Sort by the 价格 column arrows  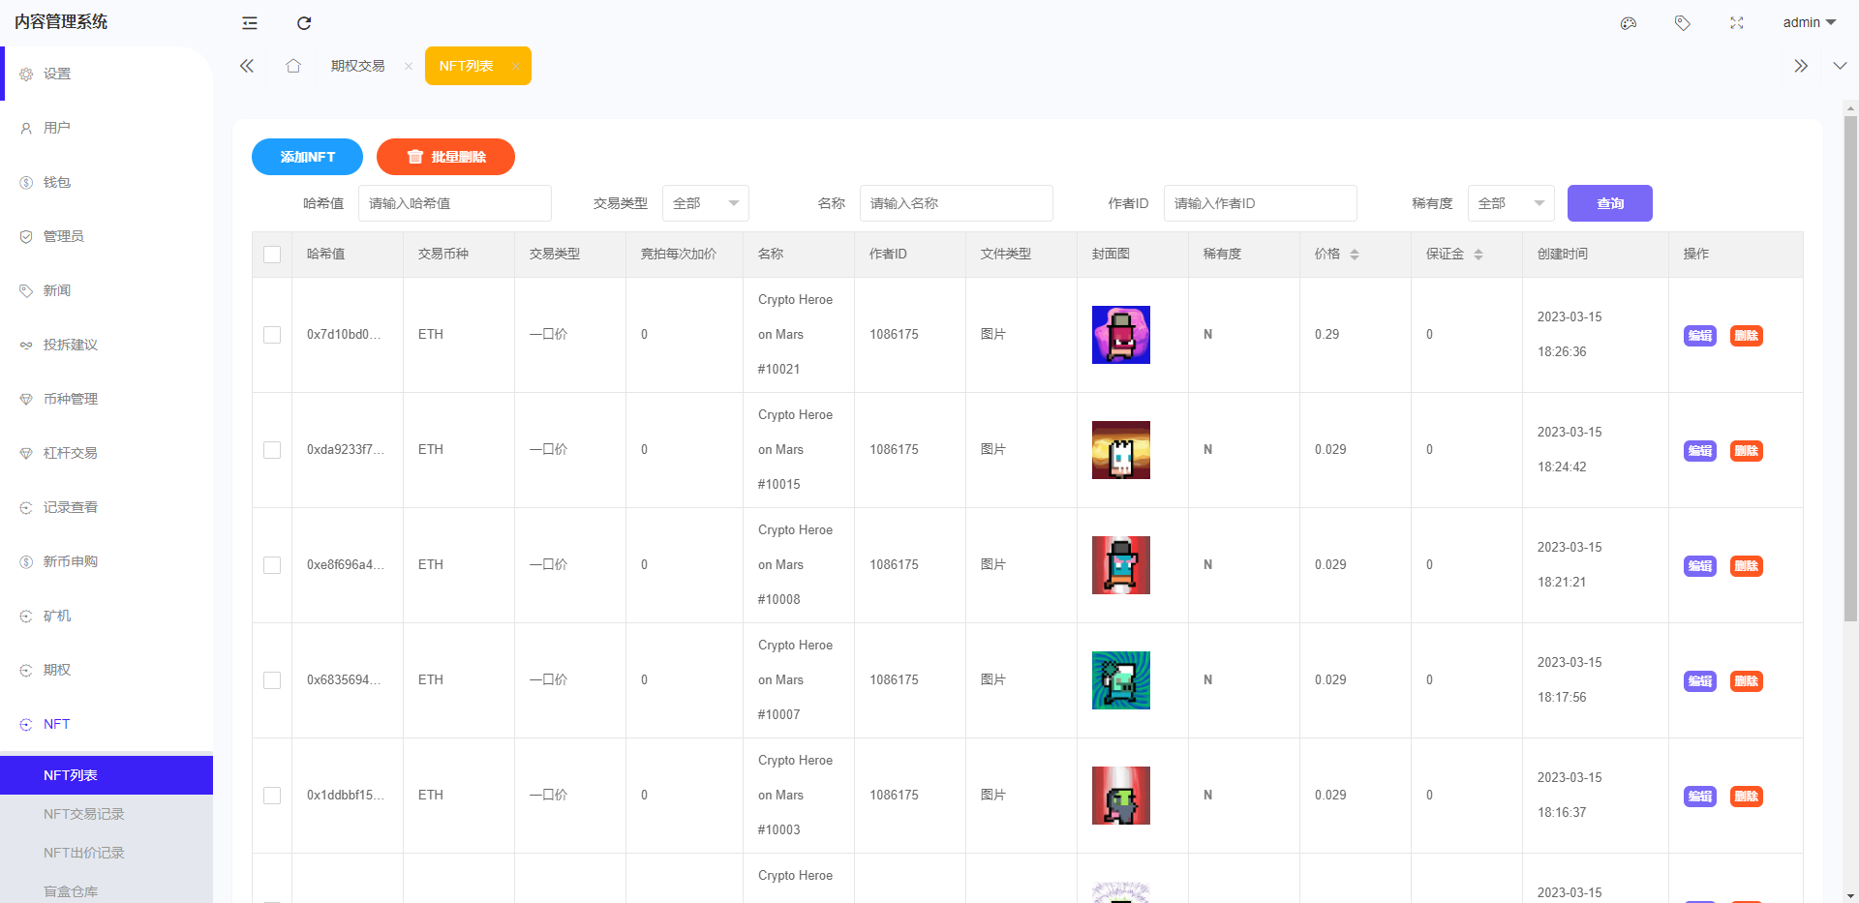1355,255
